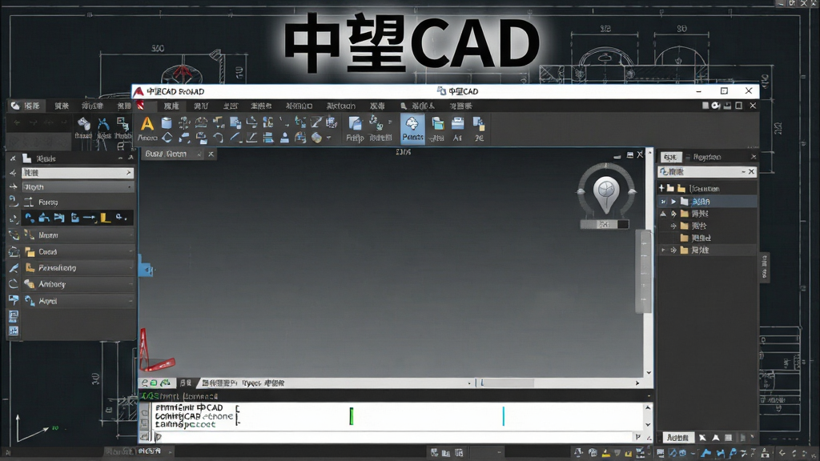Viewport: 820px width, 461px height.
Task: Click the clipboard icon right of the highlighted cloud button
Action: 438,124
